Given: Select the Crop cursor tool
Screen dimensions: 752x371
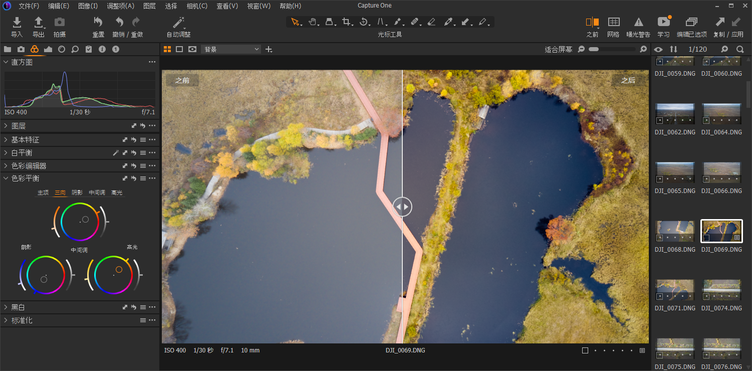Looking at the screenshot, I should (x=346, y=22).
